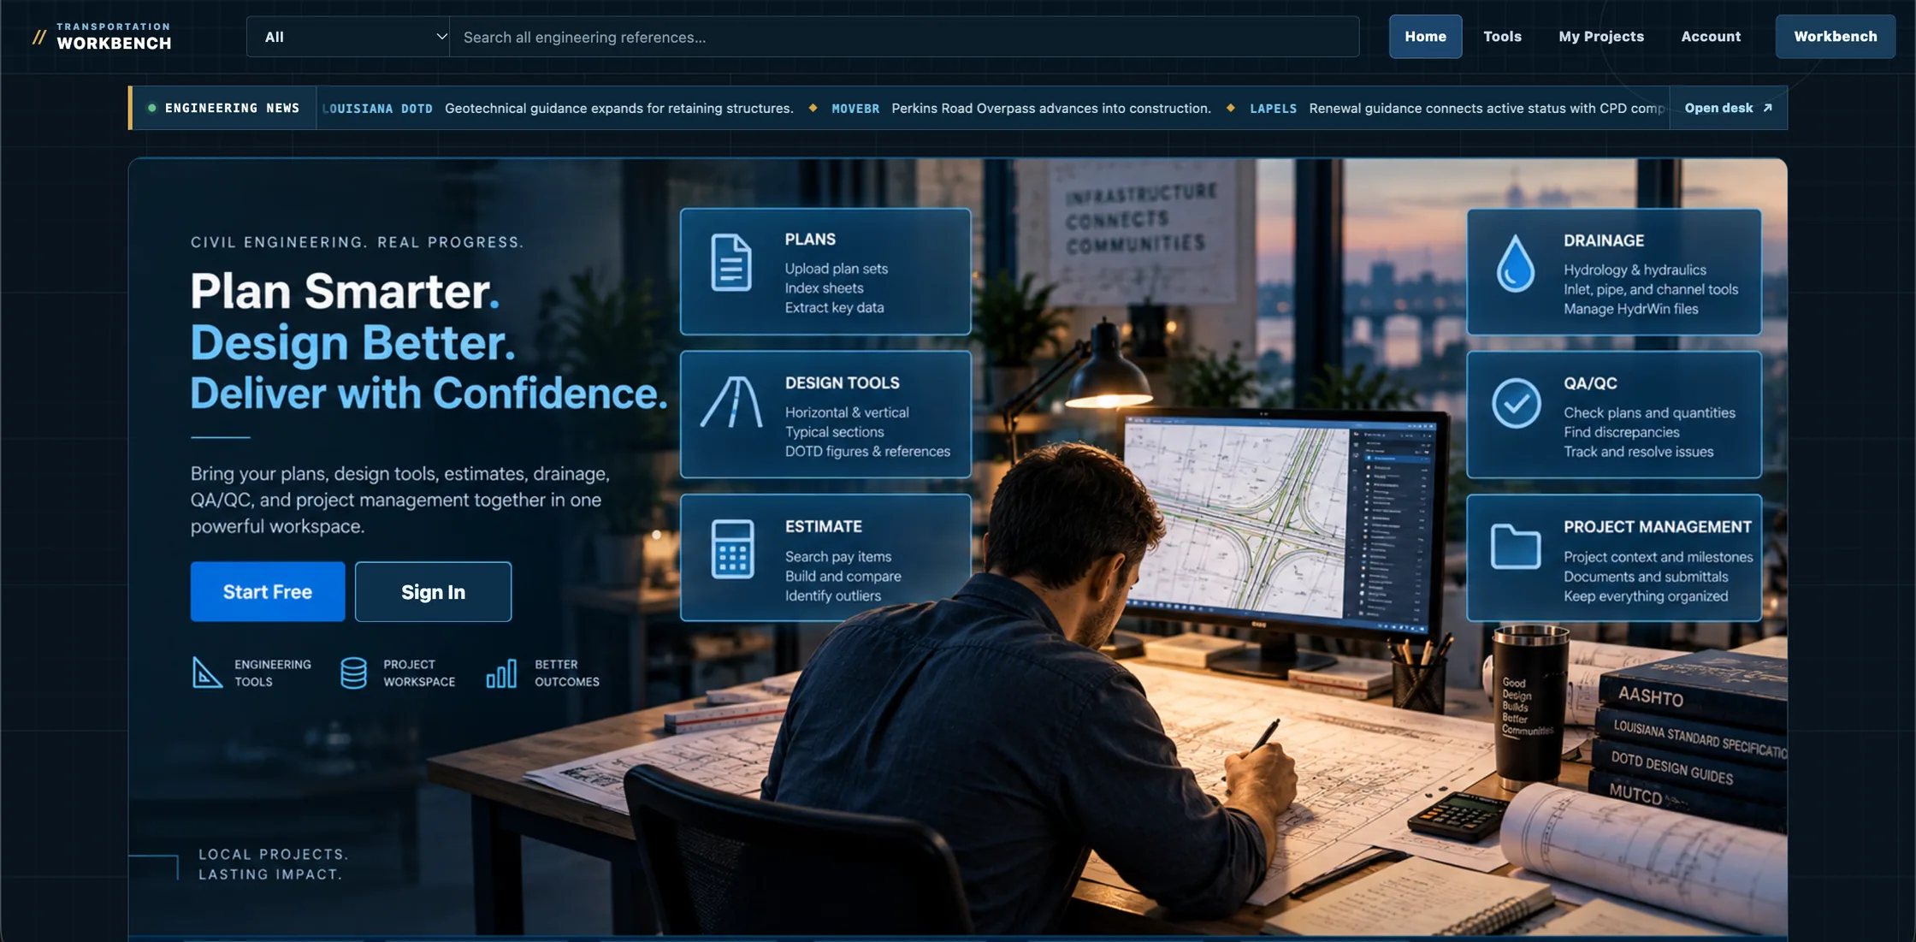The image size is (1916, 942).
Task: Click the Start Free button
Action: click(268, 591)
